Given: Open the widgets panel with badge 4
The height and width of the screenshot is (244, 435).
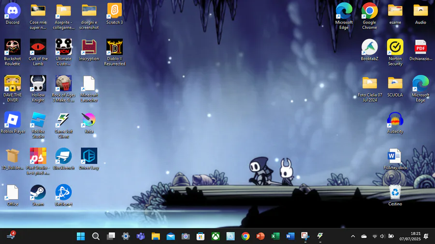Looking at the screenshot, I should click(11, 236).
